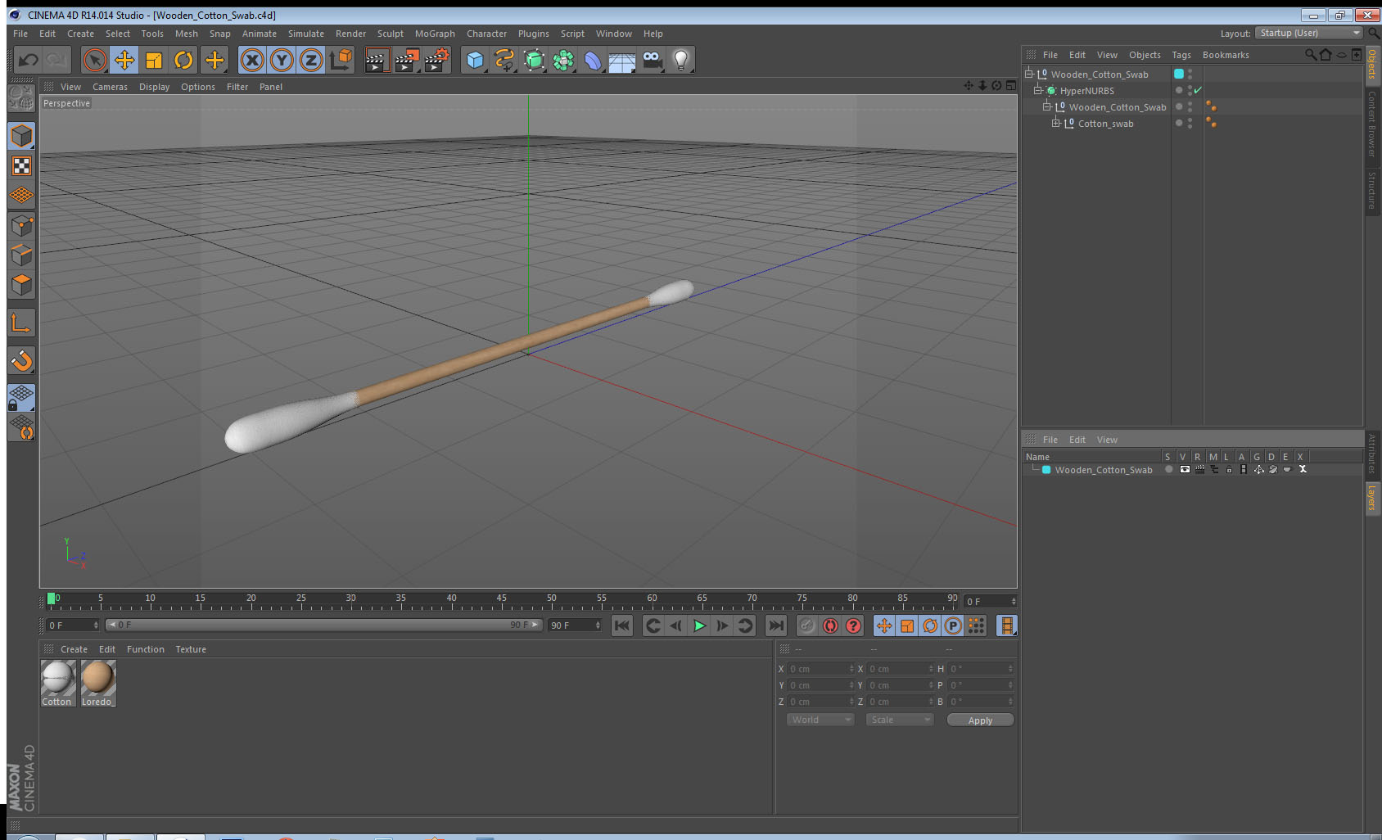
Task: Open the vertical Layers tab
Action: [x=1372, y=497]
